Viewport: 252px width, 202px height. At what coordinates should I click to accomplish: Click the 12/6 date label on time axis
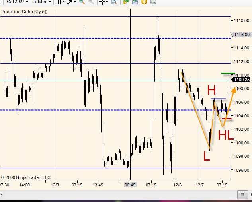tap(178, 185)
